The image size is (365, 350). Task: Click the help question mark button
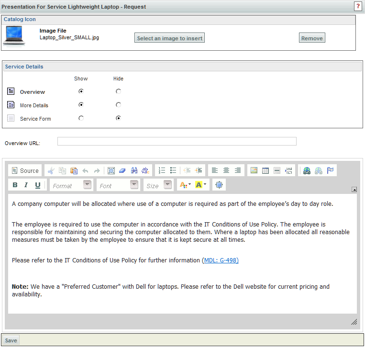[358, 6]
